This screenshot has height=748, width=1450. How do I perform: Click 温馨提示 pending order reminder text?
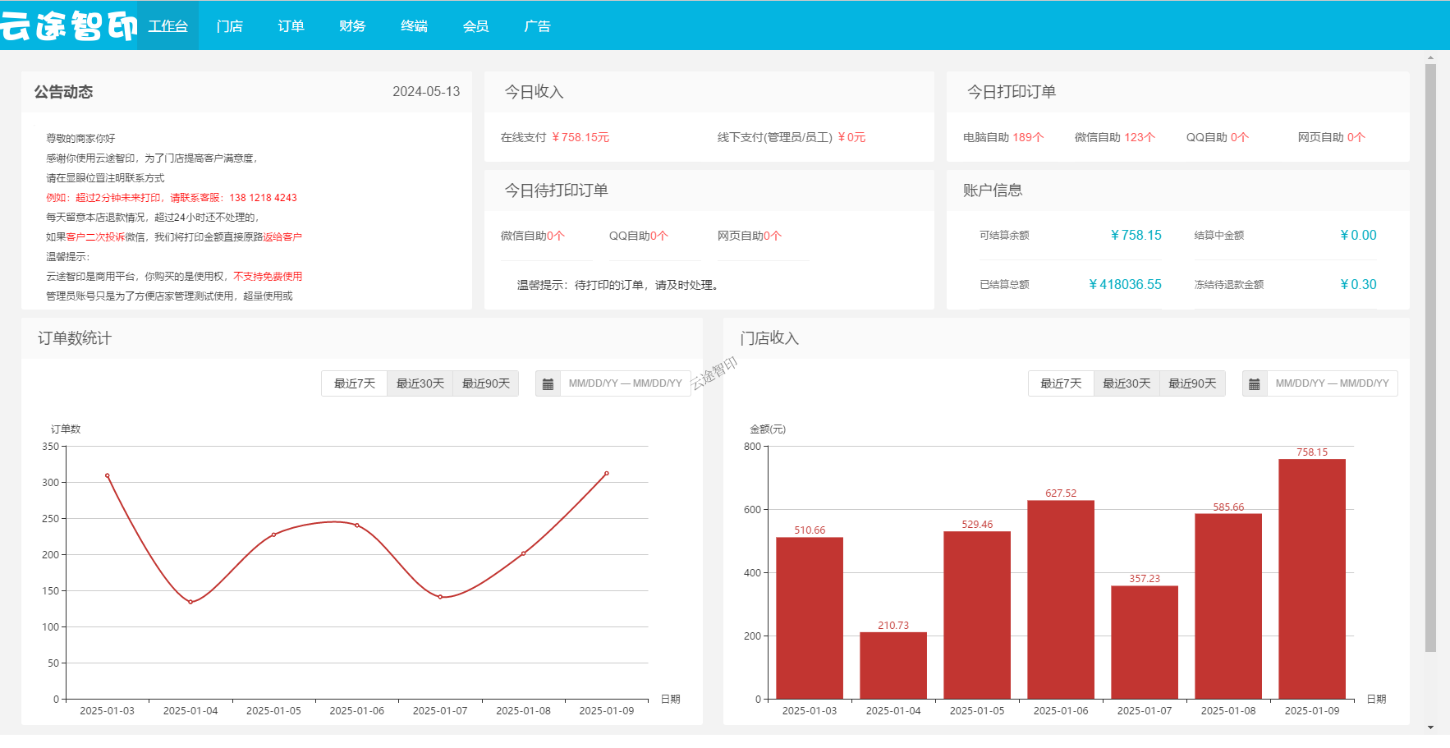619,285
